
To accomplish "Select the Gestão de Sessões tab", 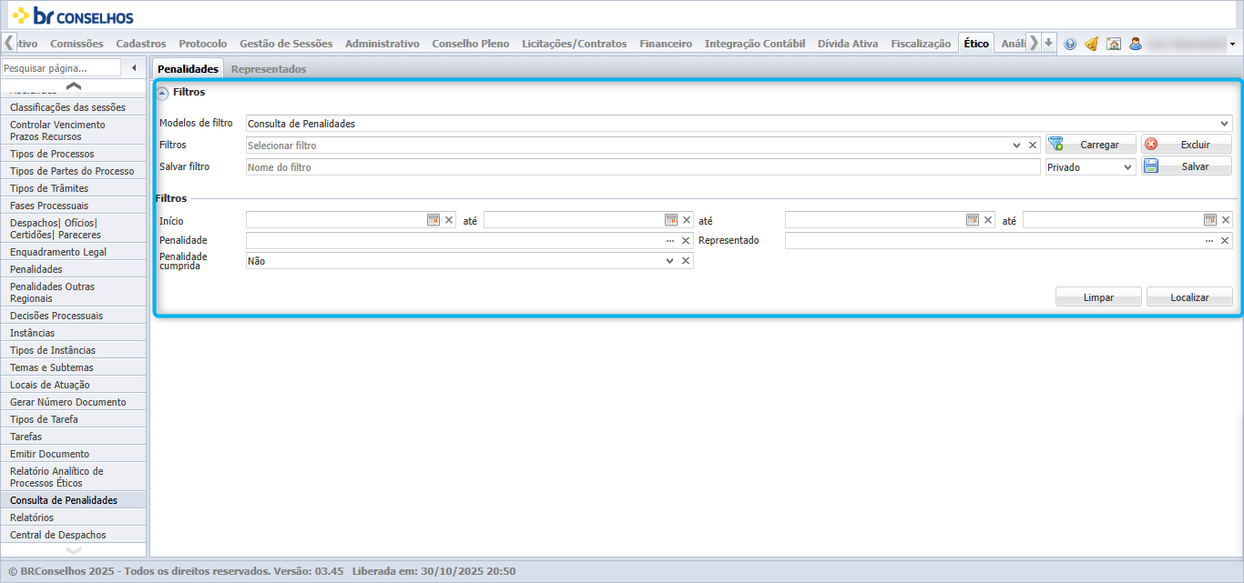I will [x=286, y=44].
